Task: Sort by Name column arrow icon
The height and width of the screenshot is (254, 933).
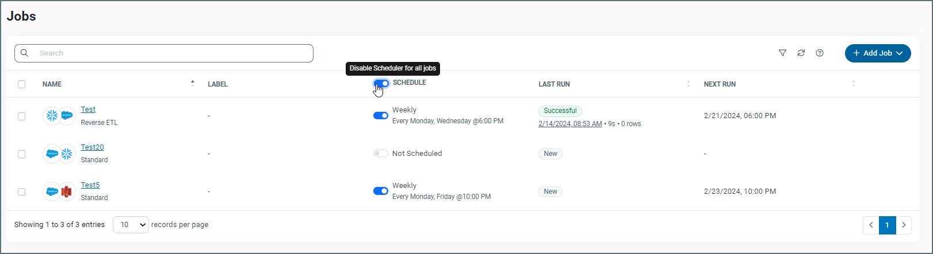Action: pyautogui.click(x=193, y=84)
